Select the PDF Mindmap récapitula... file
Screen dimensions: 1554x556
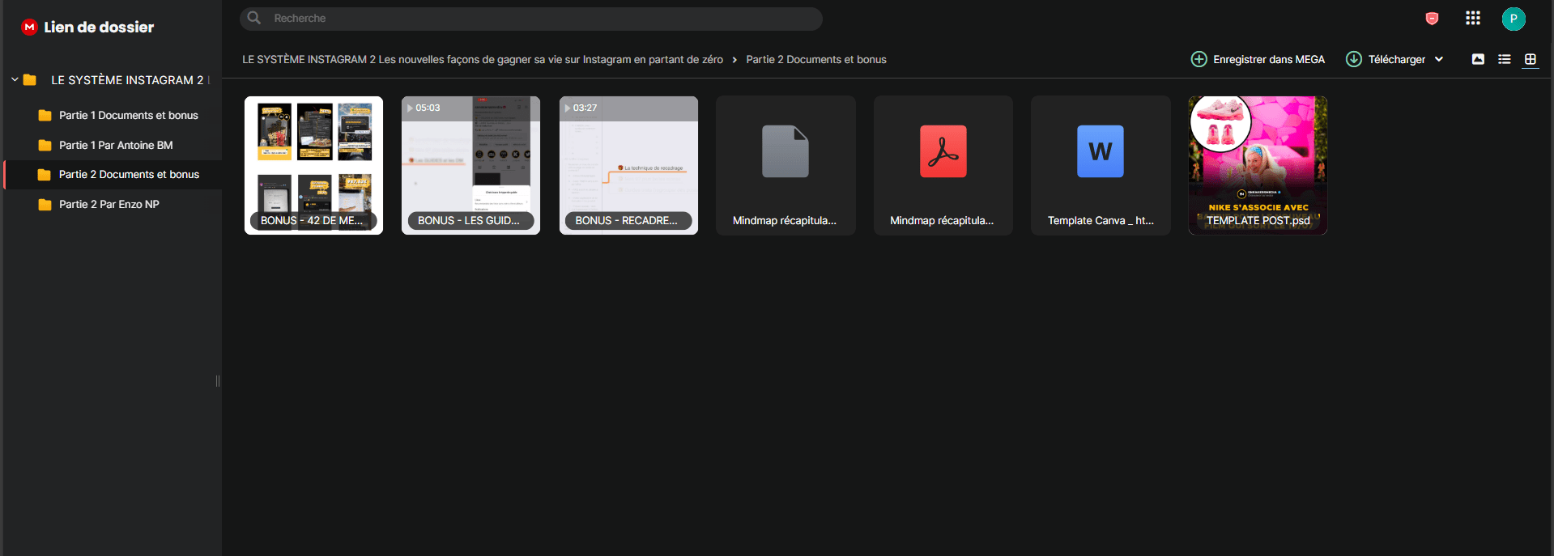tap(943, 165)
